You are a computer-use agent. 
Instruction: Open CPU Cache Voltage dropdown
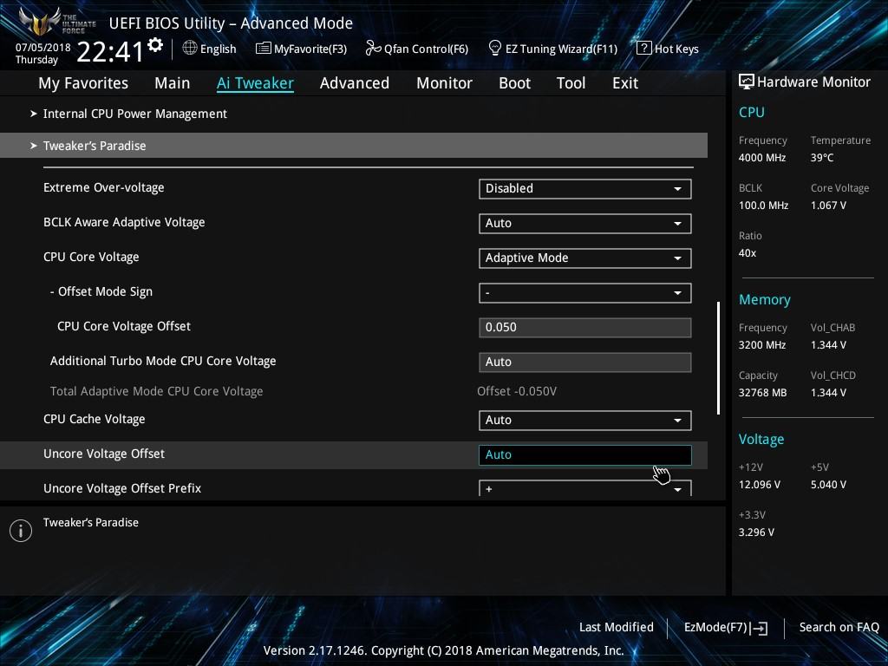(585, 421)
